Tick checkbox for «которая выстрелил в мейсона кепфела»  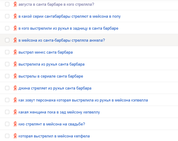click(x=7, y=136)
